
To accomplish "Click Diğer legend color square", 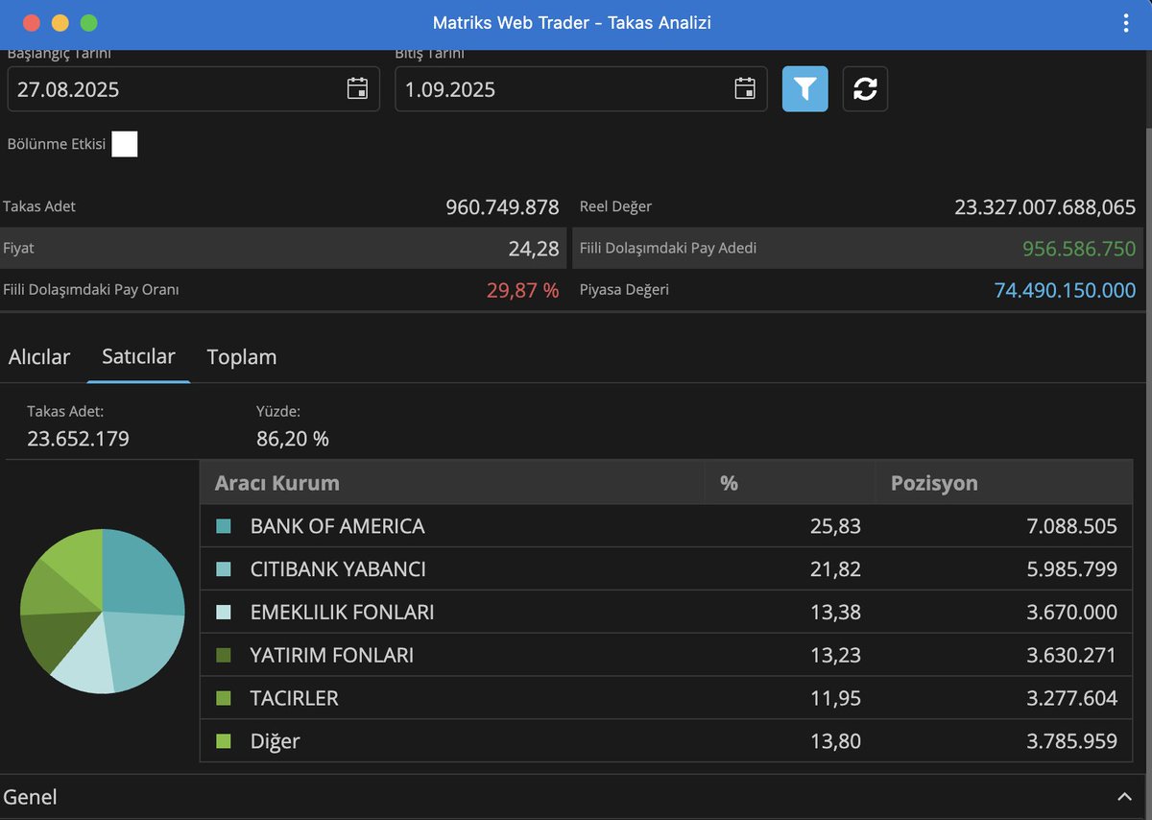I will (x=224, y=741).
